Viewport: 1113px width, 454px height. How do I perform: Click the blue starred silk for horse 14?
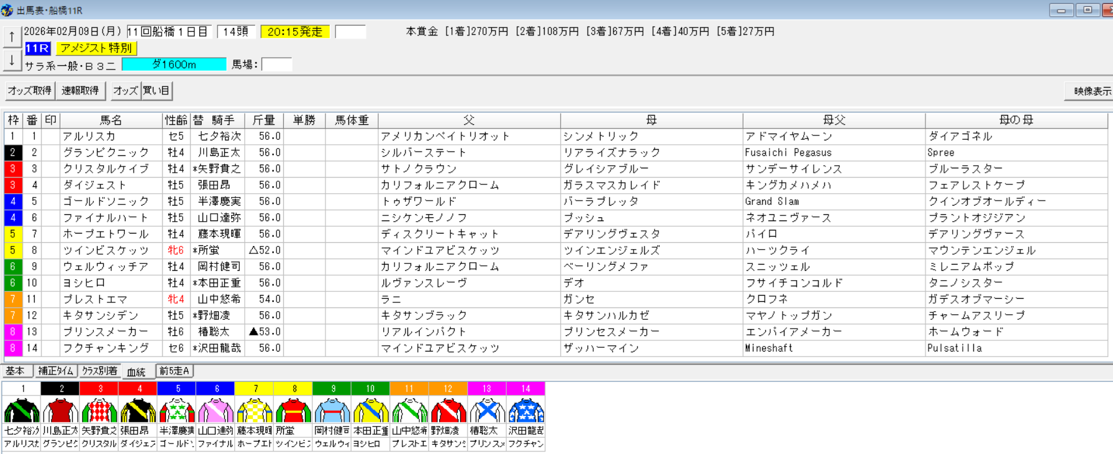tap(526, 411)
